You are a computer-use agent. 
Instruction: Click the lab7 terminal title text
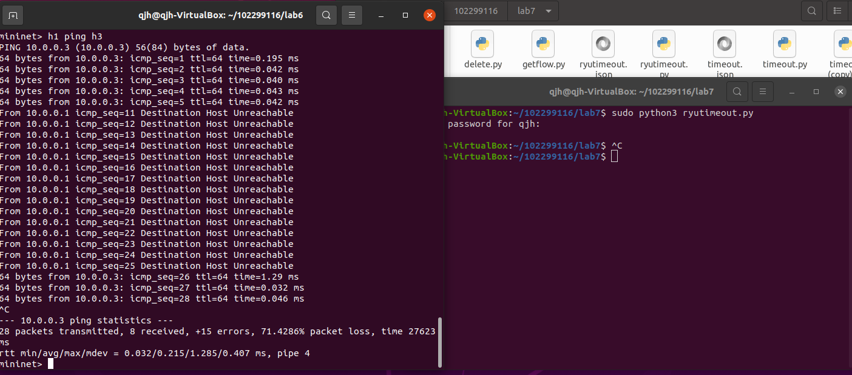point(631,92)
